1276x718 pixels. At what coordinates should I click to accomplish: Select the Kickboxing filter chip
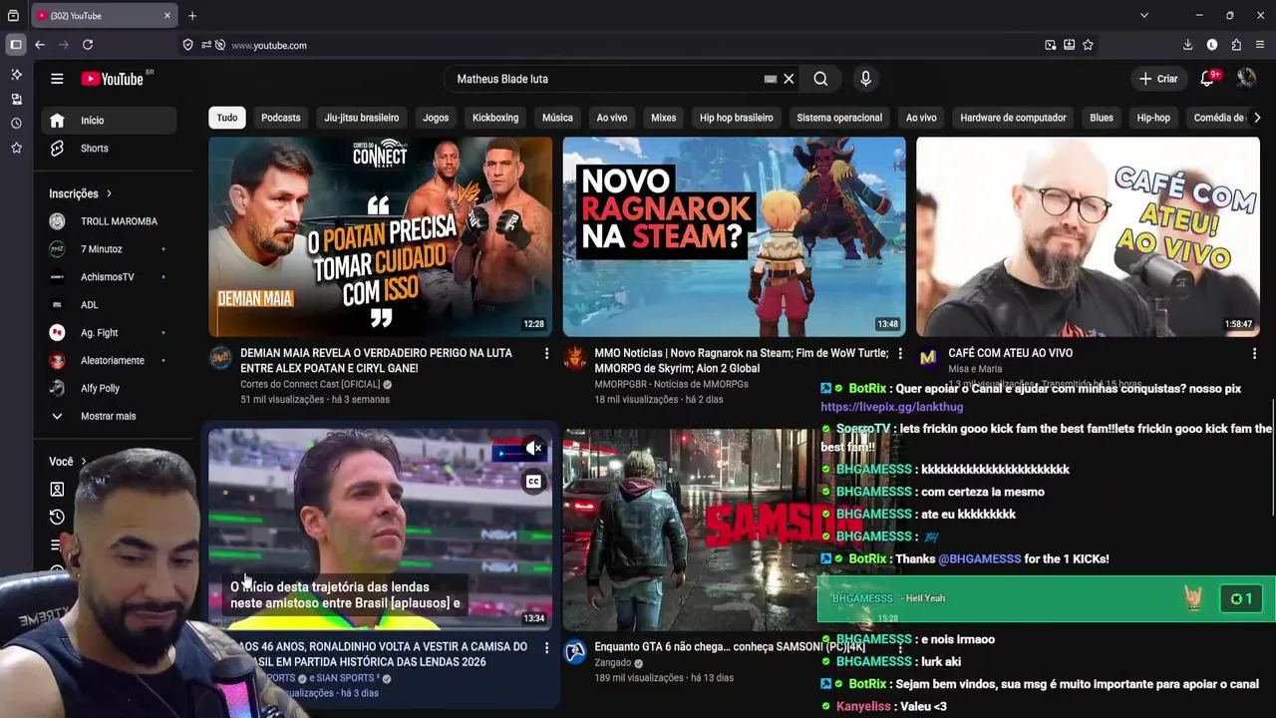pos(495,118)
